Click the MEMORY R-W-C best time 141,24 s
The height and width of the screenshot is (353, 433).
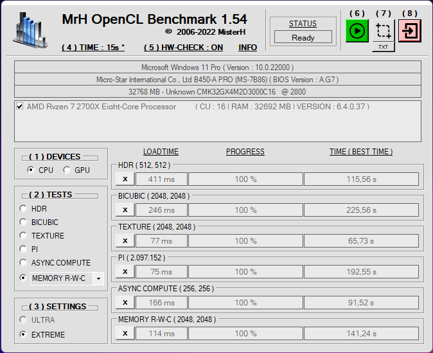(361, 333)
